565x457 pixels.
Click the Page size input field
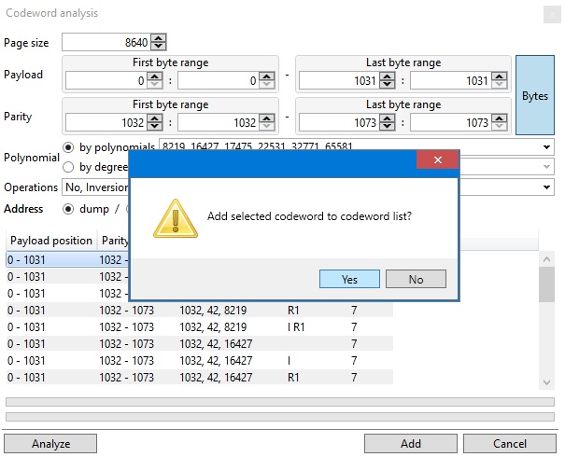pos(106,42)
